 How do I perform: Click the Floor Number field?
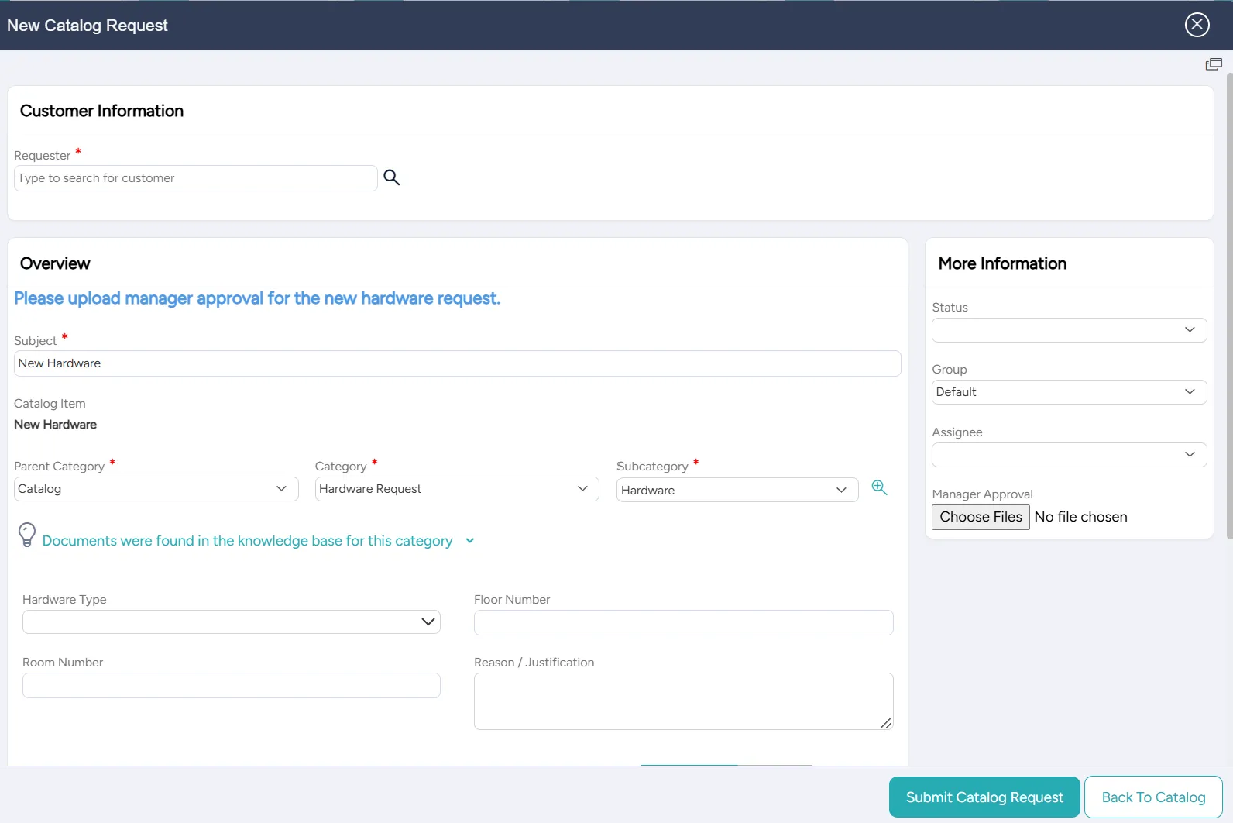pyautogui.click(x=684, y=622)
